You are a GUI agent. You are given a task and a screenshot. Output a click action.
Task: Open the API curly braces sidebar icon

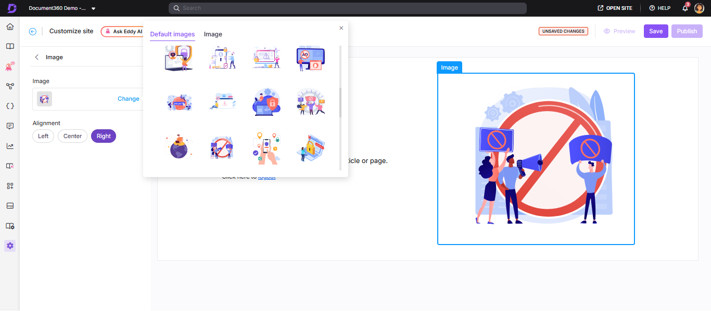tap(10, 106)
